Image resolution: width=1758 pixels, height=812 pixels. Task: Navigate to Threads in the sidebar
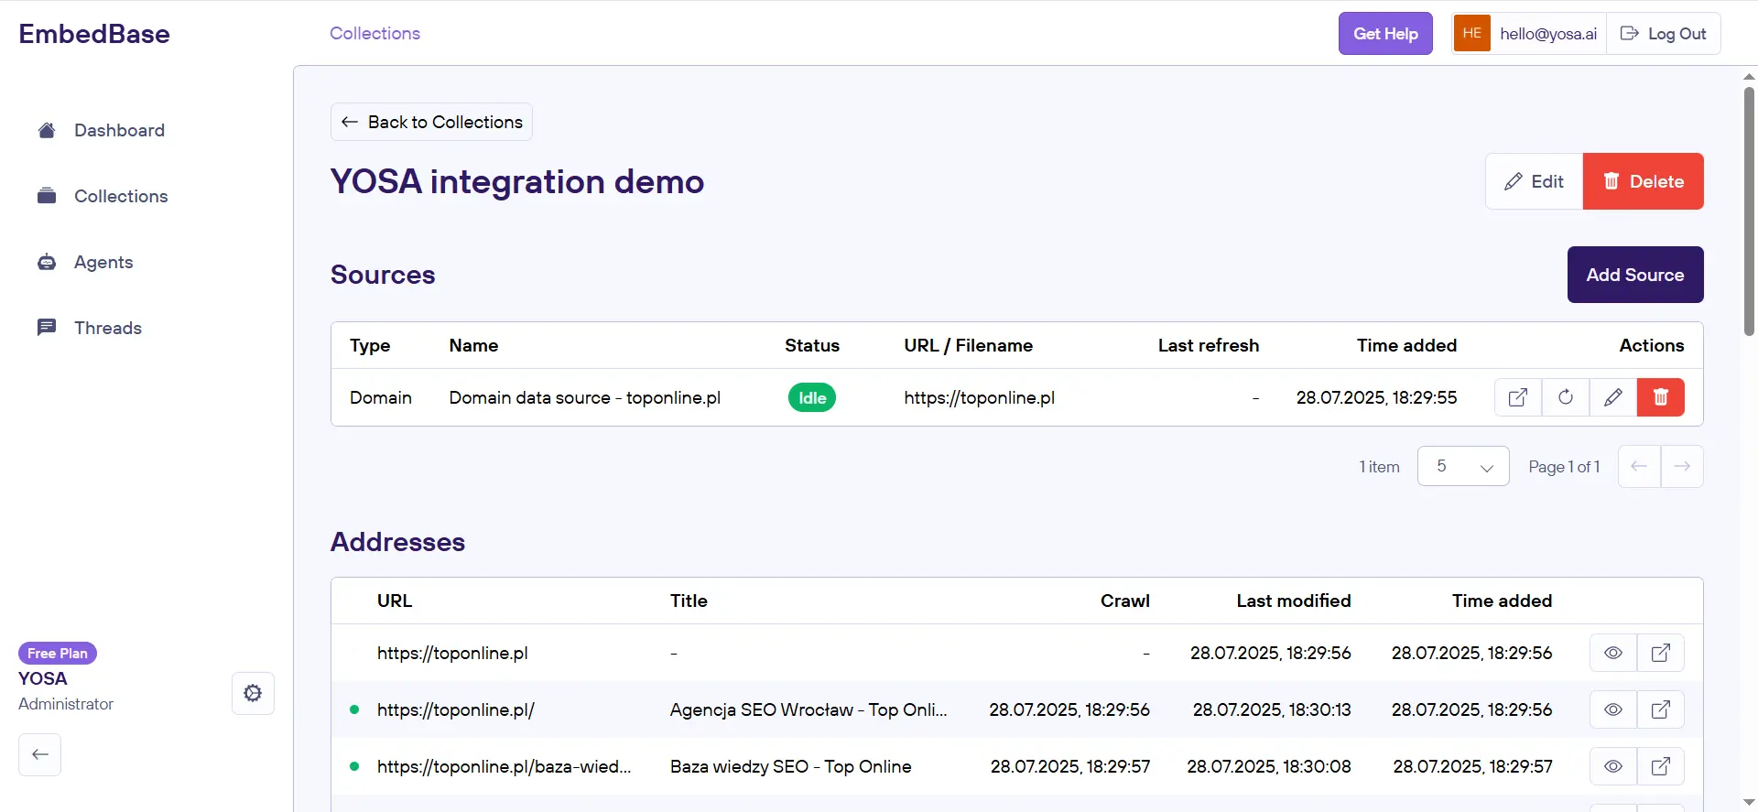pos(108,328)
